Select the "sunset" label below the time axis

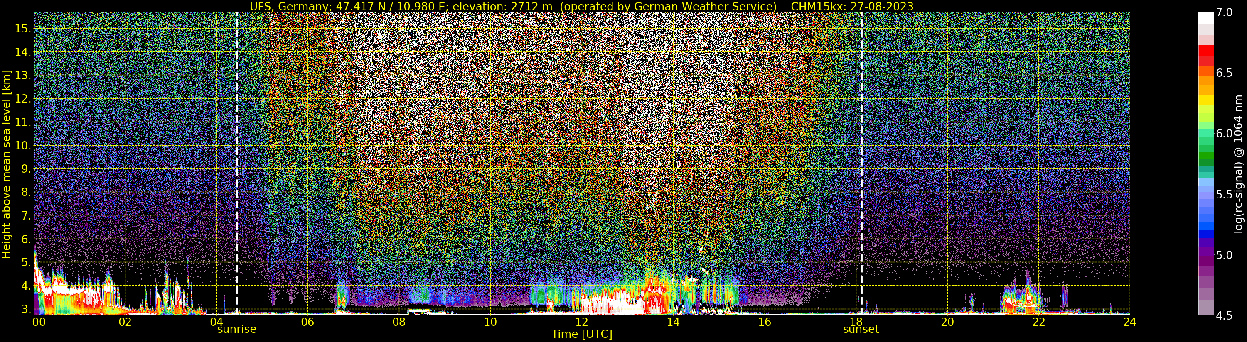tap(861, 330)
